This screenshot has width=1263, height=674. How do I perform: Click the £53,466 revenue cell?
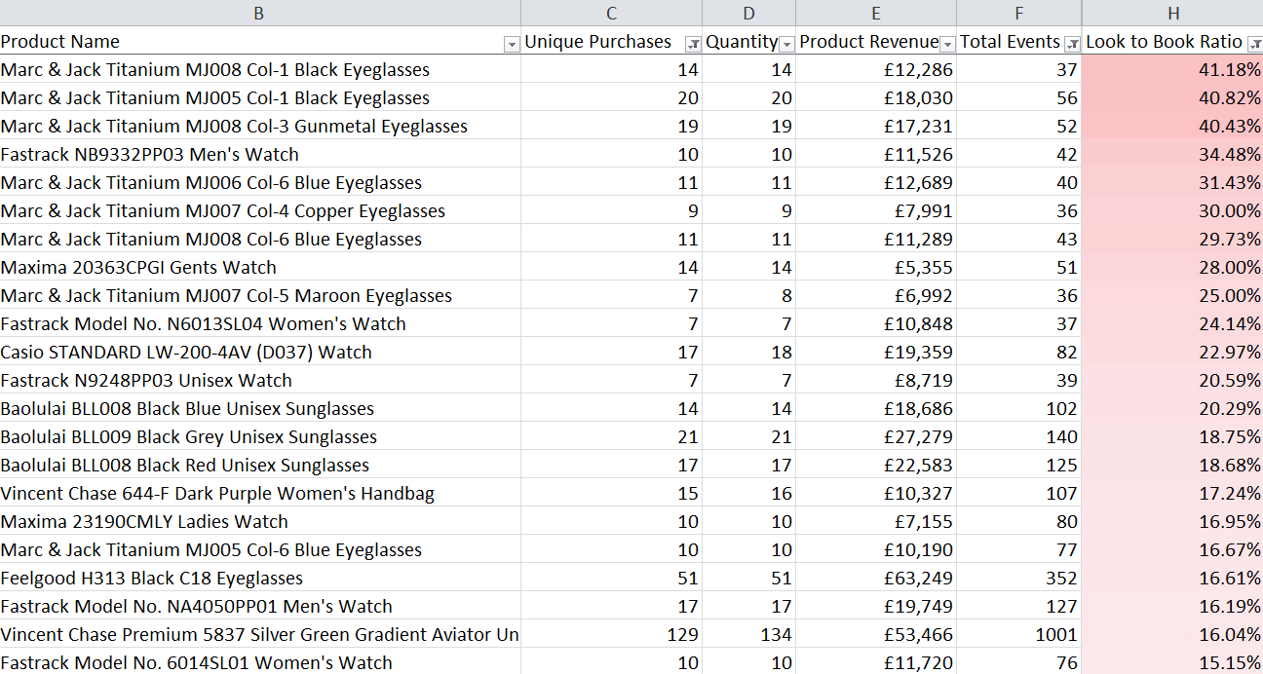coord(876,634)
